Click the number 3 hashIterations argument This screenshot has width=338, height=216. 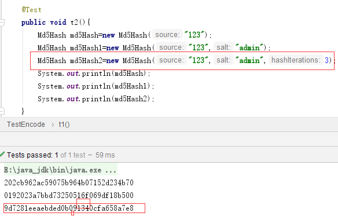pyautogui.click(x=326, y=60)
